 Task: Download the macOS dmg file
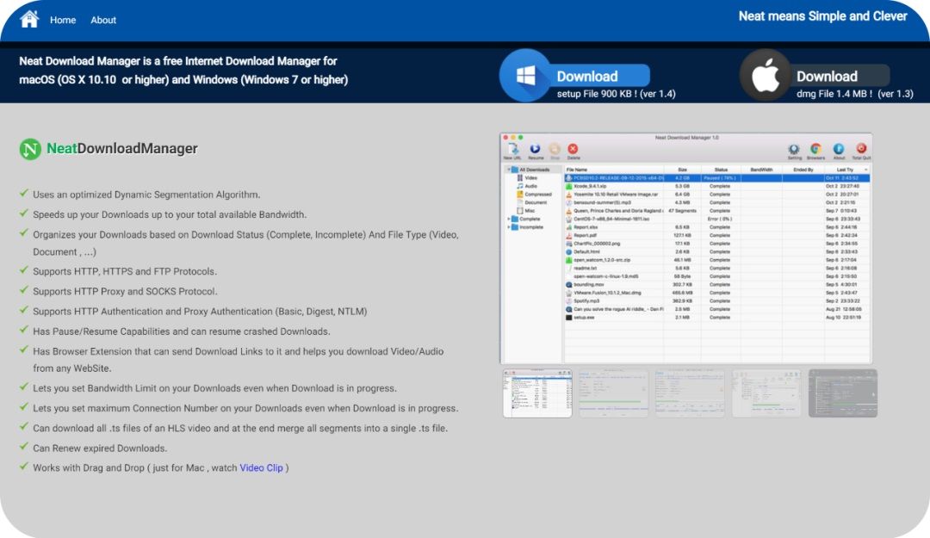click(x=840, y=76)
